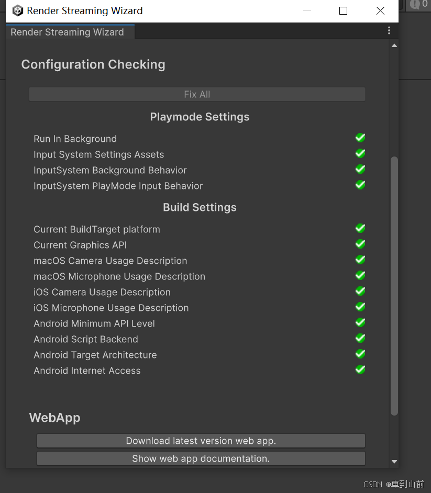Select InputSystem Background Behavior label

(x=110, y=171)
